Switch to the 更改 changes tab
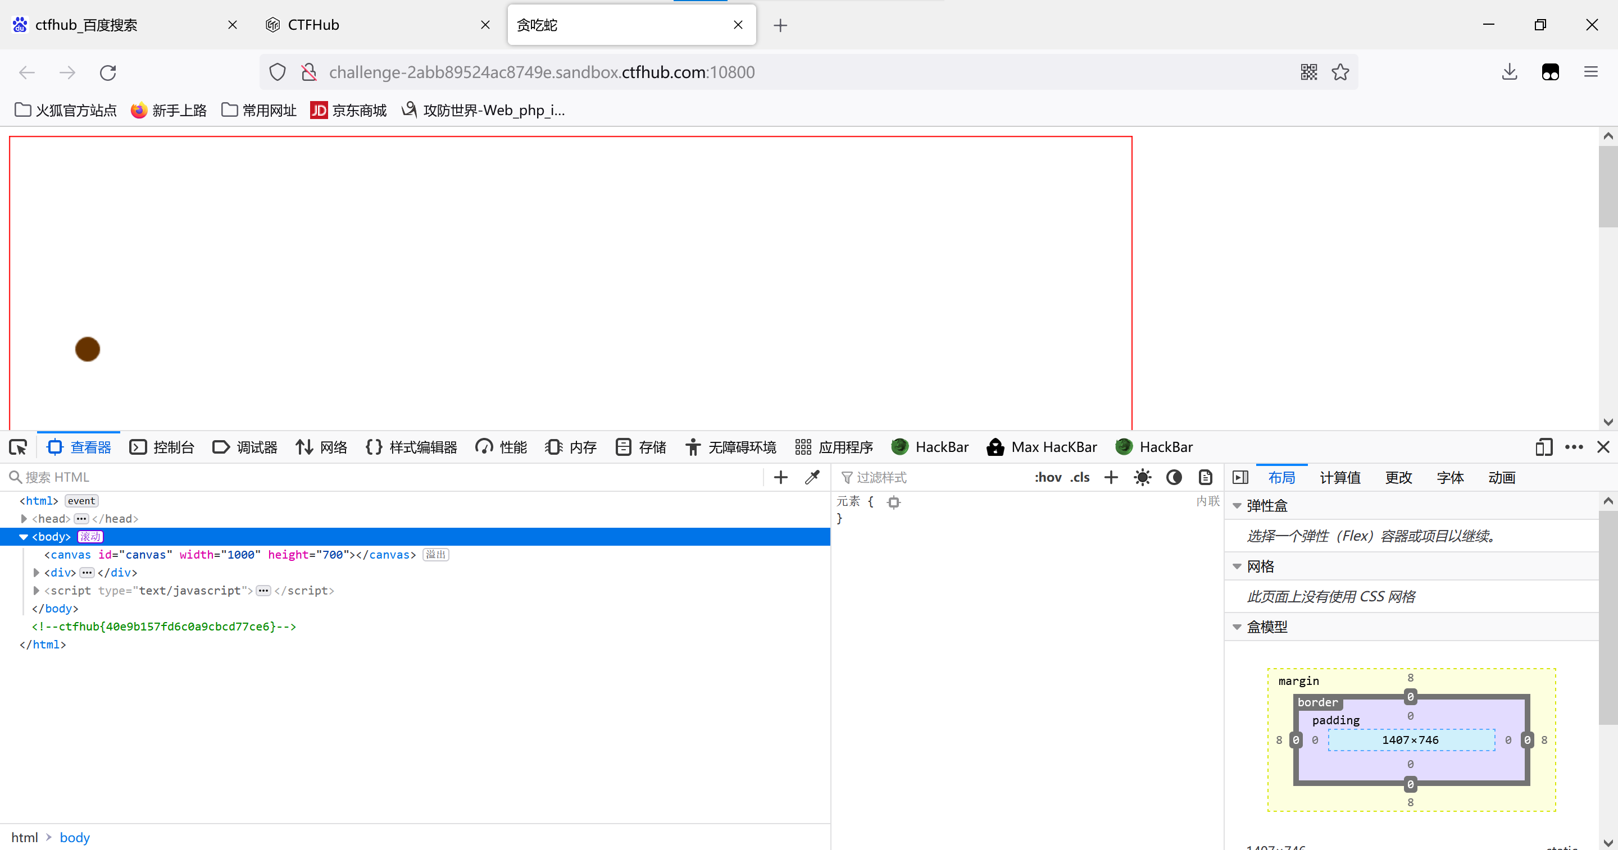1618x850 pixels. pyautogui.click(x=1399, y=478)
